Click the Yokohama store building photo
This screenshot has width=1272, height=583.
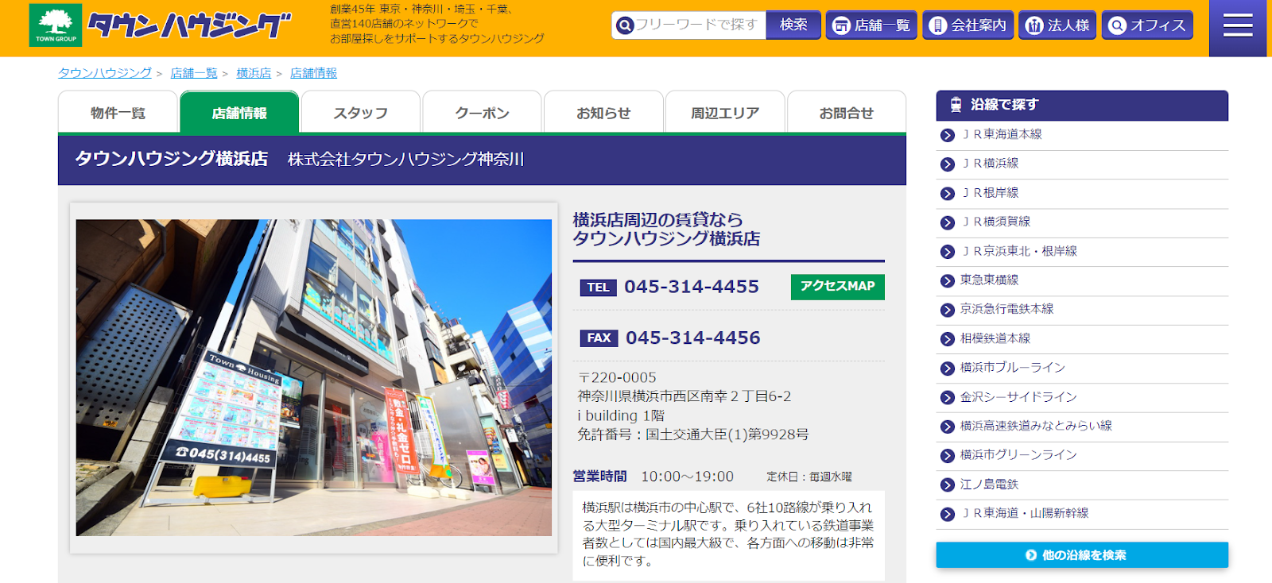tap(314, 378)
